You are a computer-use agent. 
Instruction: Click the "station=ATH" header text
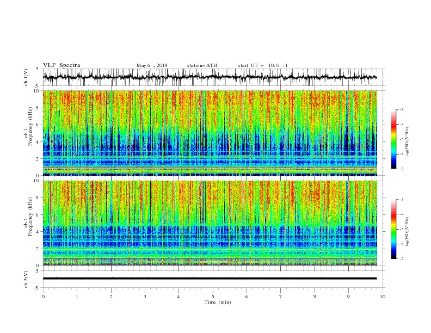pyautogui.click(x=202, y=65)
